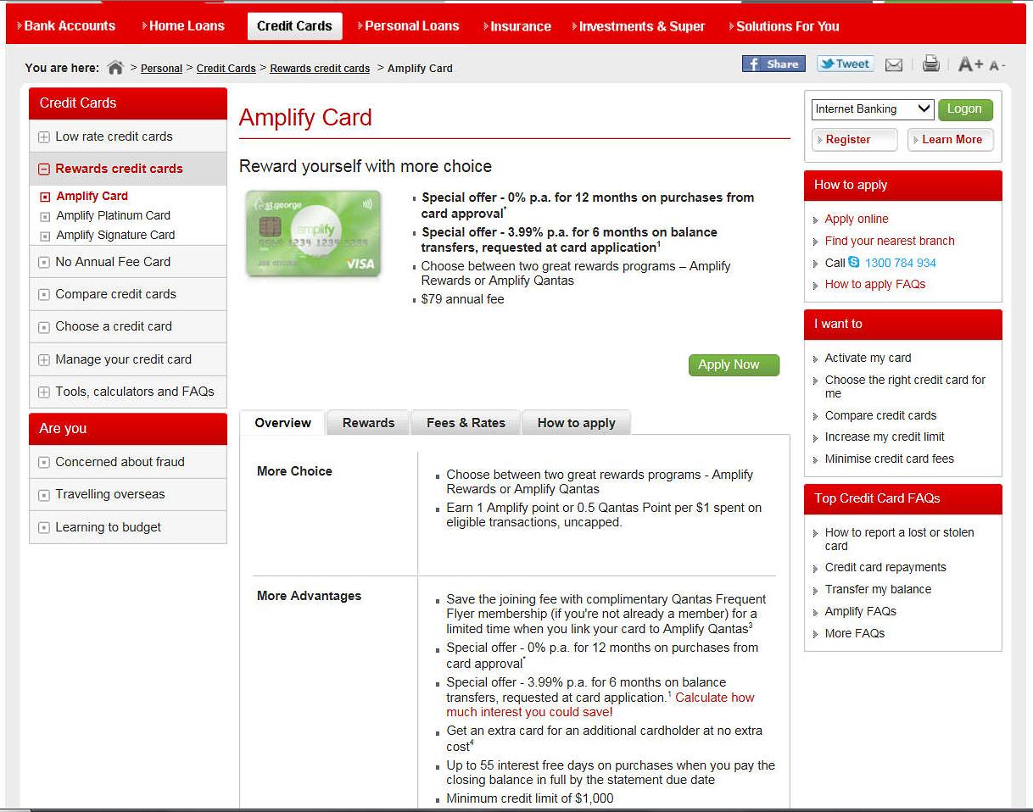This screenshot has height=812, width=1033.
Task: Select Amplify Platinum Card in sidebar
Action: [113, 215]
